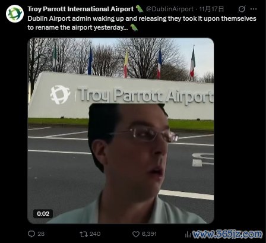Like the post with the heart icon
This screenshot has height=243, width=266.
click(136, 234)
